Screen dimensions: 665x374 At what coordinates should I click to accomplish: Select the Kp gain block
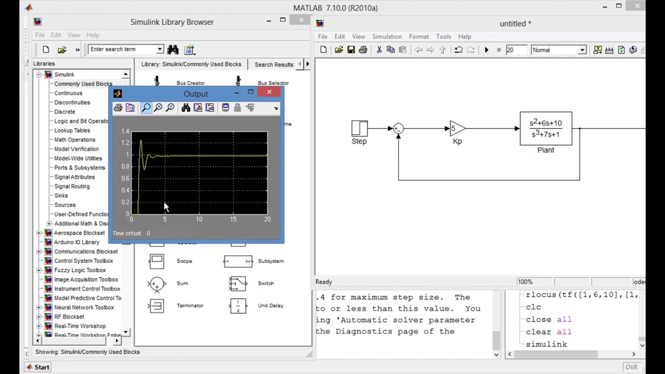[x=457, y=128]
